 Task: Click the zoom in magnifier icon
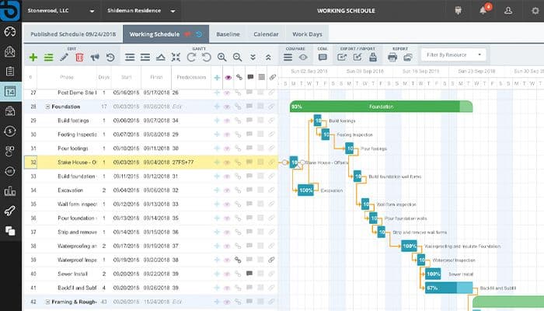coord(222,57)
